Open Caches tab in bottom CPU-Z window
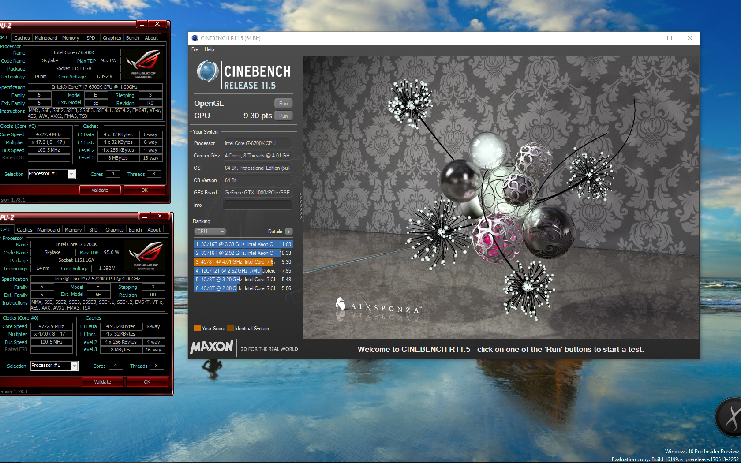Image resolution: width=741 pixels, height=463 pixels. click(24, 230)
